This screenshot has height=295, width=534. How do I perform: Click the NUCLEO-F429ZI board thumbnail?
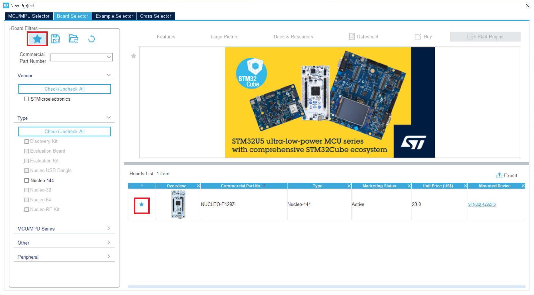(x=178, y=204)
